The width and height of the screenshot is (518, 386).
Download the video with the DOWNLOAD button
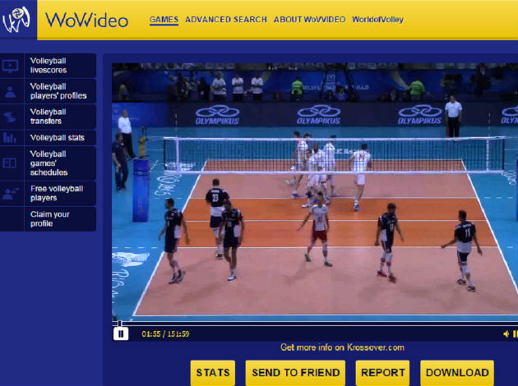coord(456,373)
